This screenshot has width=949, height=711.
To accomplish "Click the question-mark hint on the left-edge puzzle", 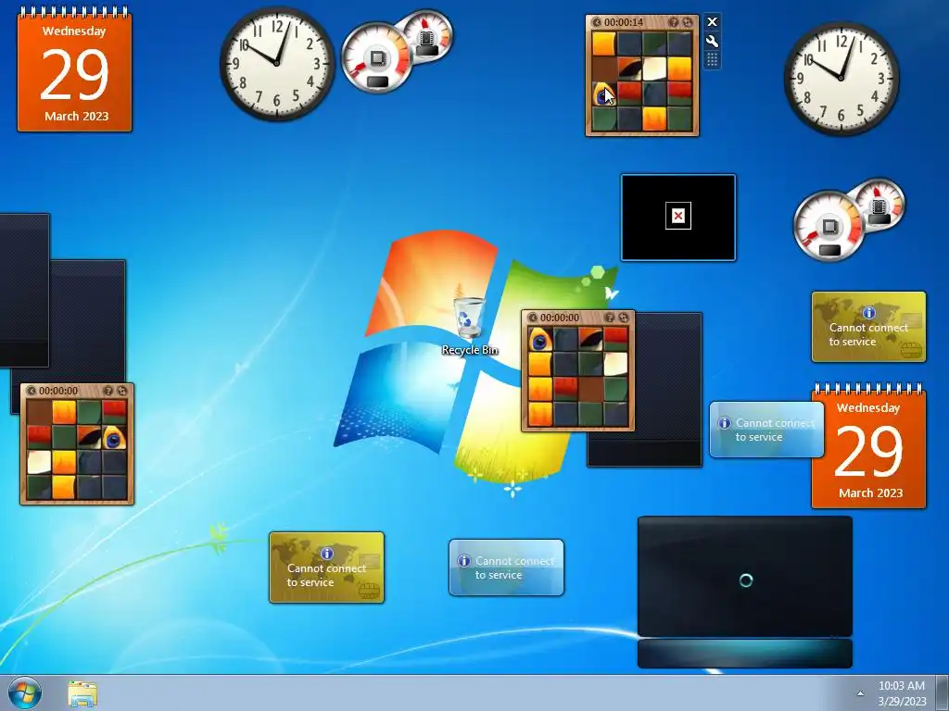I will (108, 391).
